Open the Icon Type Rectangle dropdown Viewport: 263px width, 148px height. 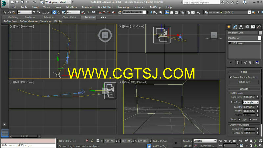point(251,102)
